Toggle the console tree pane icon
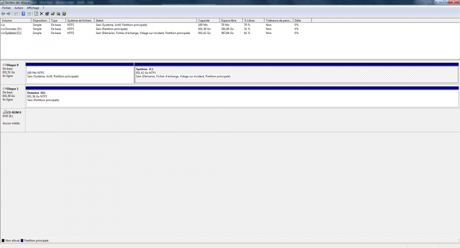Screen dimensions: 460x248 click(x=16, y=14)
